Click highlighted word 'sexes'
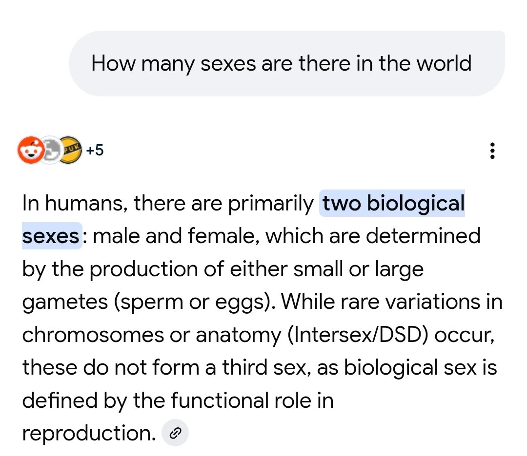Viewport: 527px width, 456px height. point(51,237)
